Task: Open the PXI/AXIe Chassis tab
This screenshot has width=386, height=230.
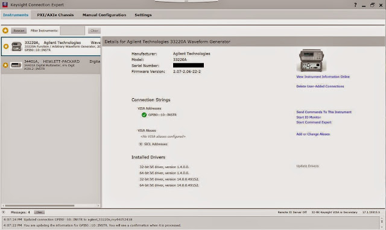Action: (x=55, y=14)
